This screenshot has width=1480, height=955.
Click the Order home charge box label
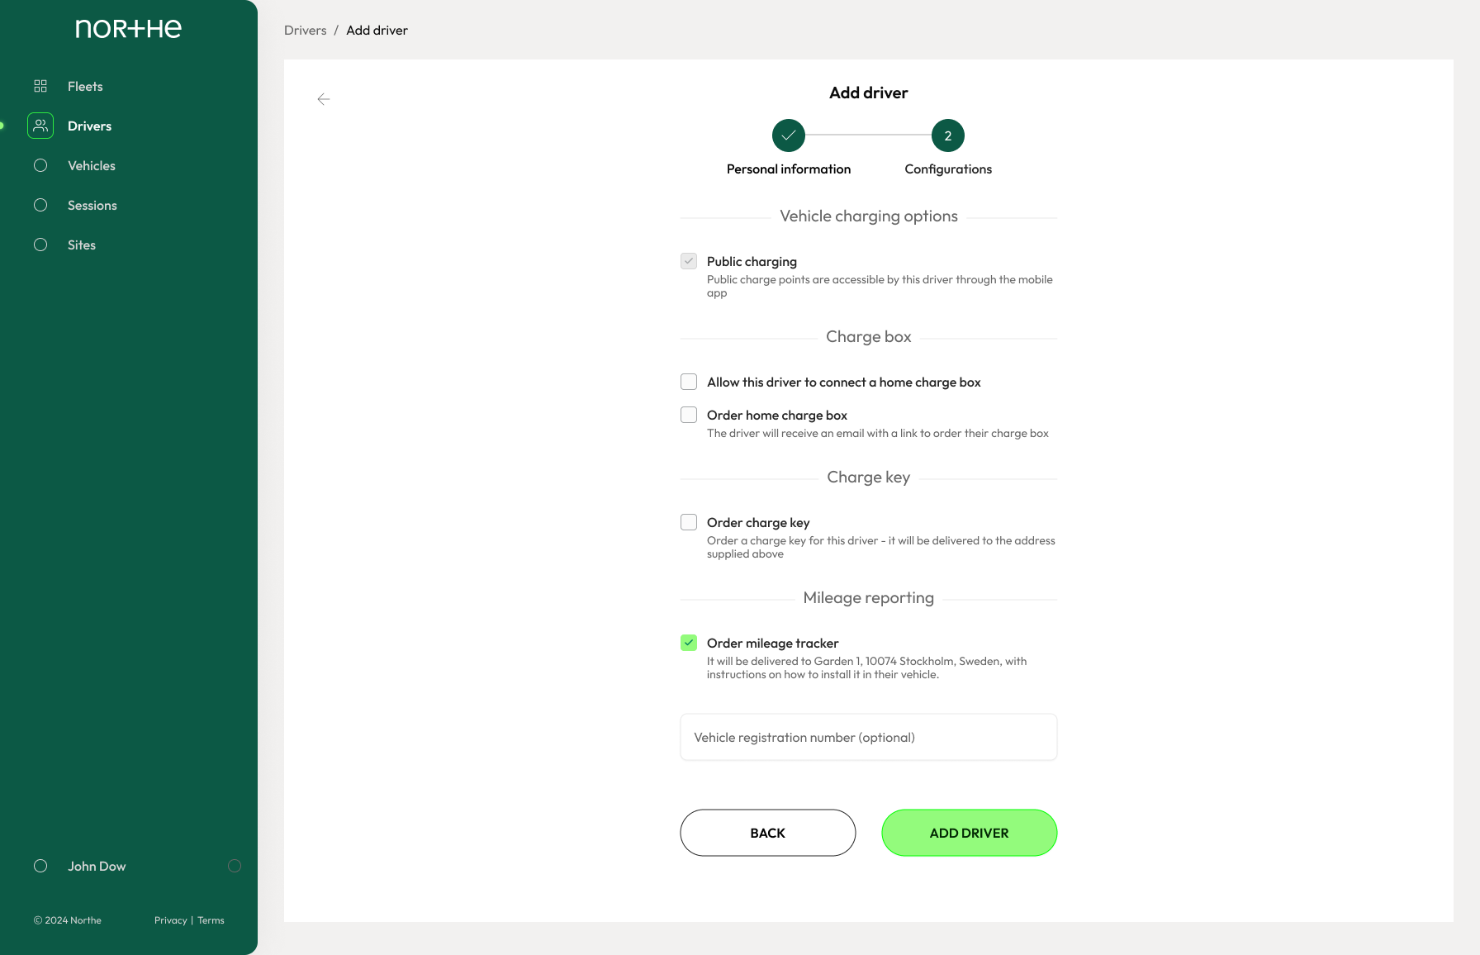click(777, 415)
